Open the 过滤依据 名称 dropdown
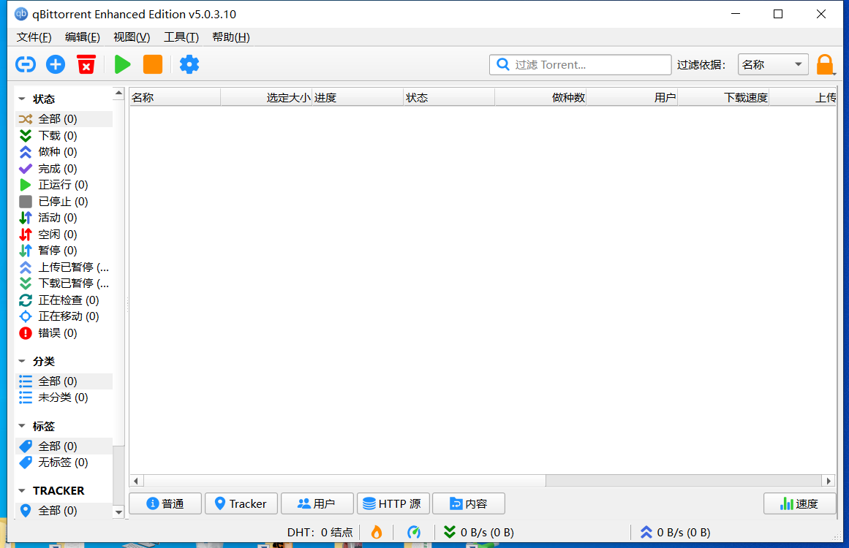Viewport: 849px width, 548px height. (773, 64)
